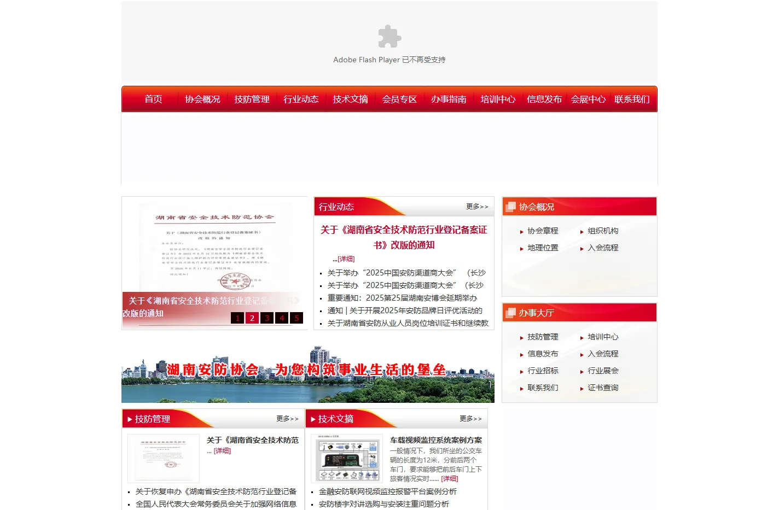Image resolution: width=779 pixels, height=510 pixels.
Task: Open 首页 in the red navigation bar
Action: click(153, 99)
